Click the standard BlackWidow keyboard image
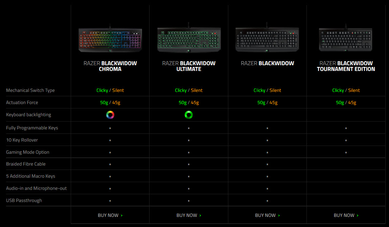This screenshot has width=389, height=227. (x=267, y=38)
